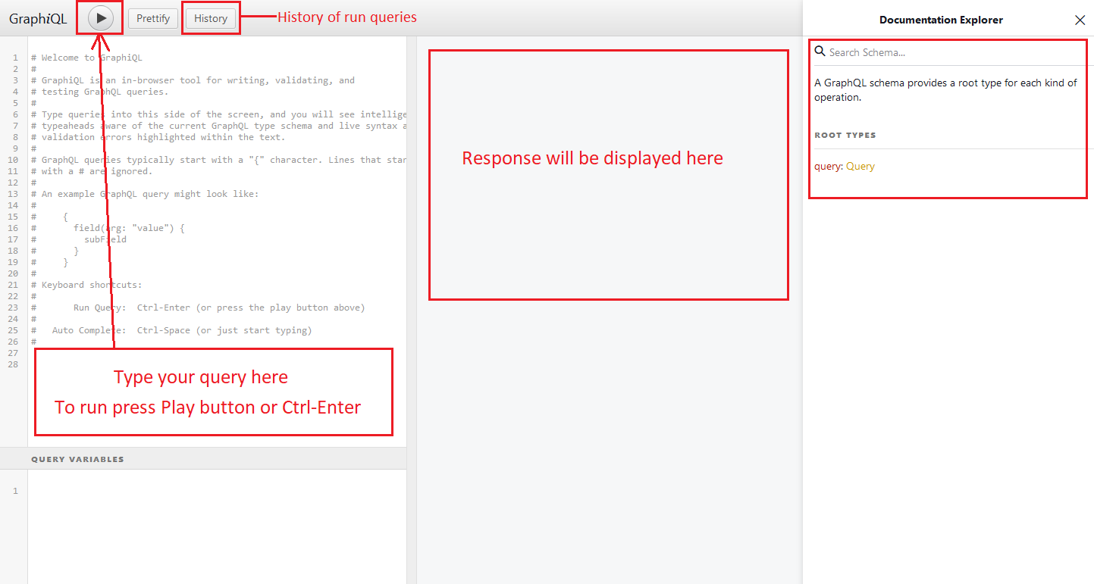Run the query with the Play button
The height and width of the screenshot is (584, 1094).
tap(101, 18)
